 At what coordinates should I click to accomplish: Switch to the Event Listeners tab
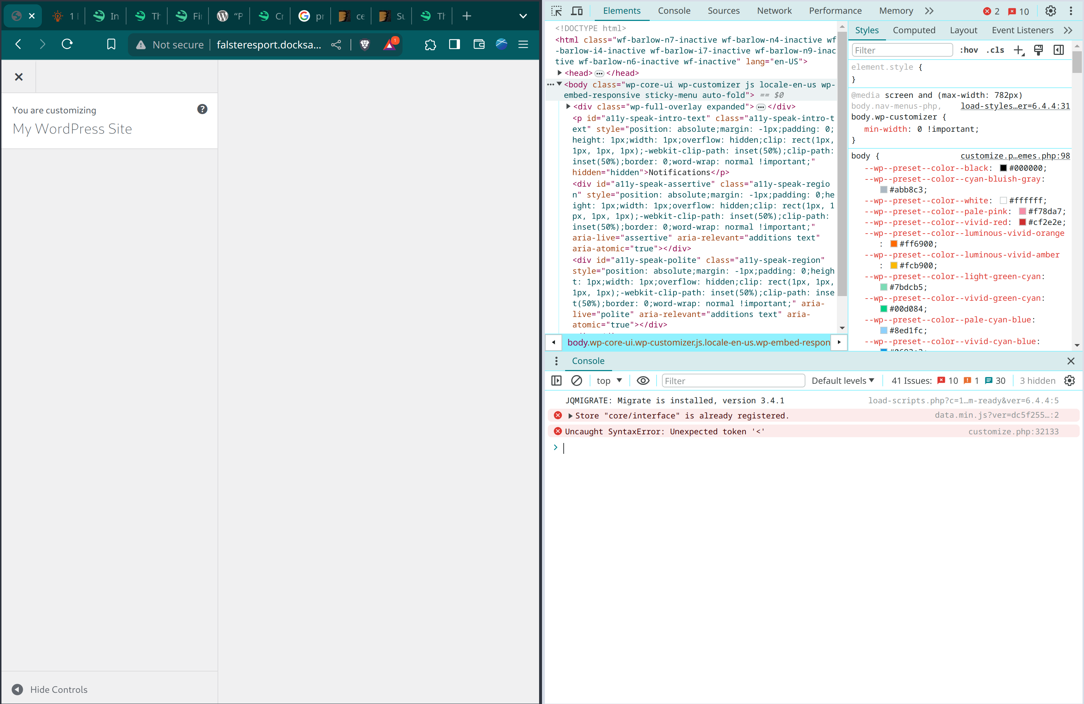(x=1022, y=30)
